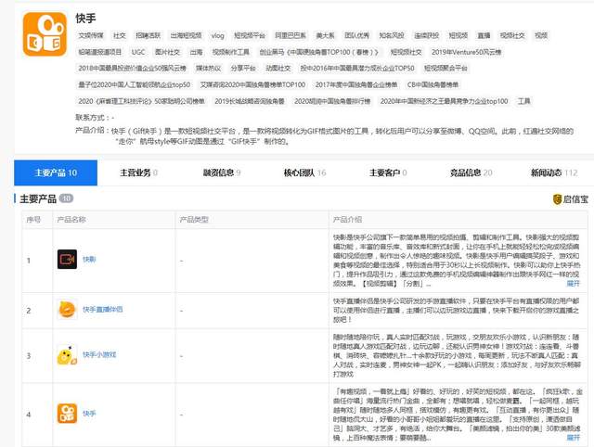Viewport: 594px width, 447px height.
Task: Click the 短视频聚合平台 tag
Action: click(x=445, y=69)
